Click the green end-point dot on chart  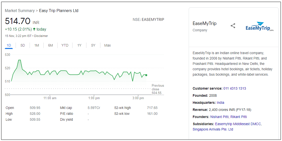146,75
